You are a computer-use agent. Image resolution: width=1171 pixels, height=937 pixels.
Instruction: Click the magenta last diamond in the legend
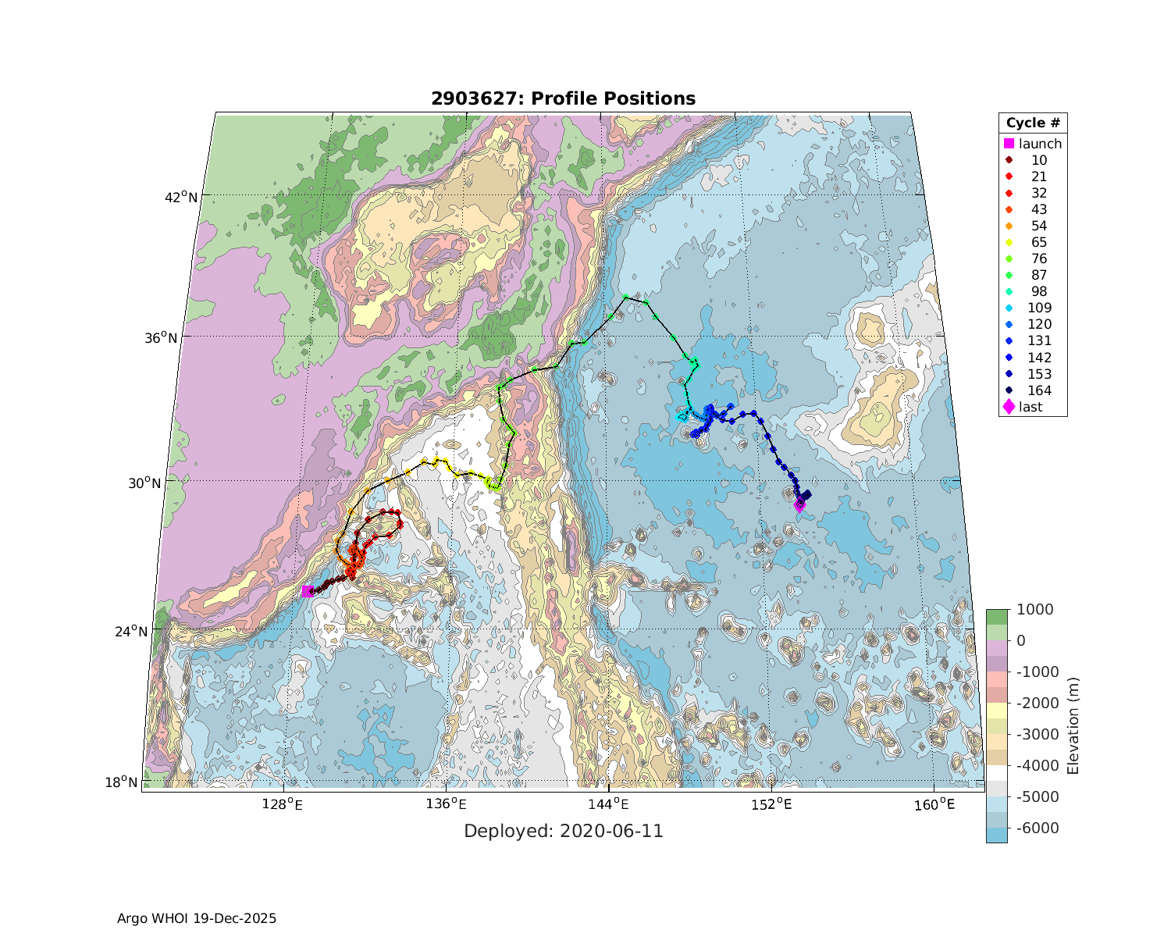point(1009,407)
